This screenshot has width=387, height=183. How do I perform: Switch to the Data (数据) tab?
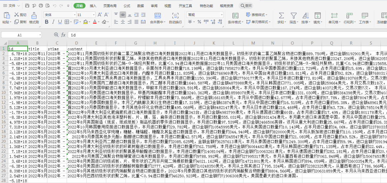(x=140, y=6)
